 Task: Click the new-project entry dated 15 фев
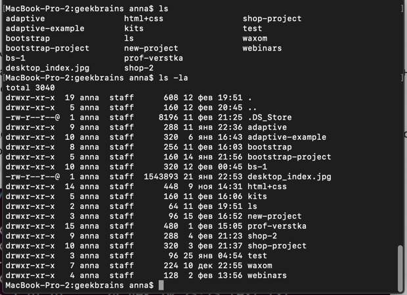click(x=274, y=216)
